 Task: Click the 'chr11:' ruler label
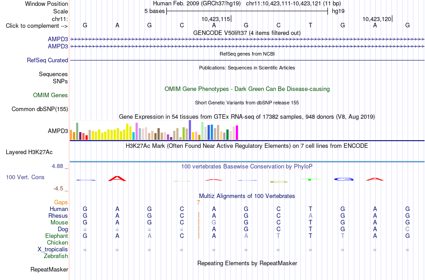pyautogui.click(x=59, y=19)
